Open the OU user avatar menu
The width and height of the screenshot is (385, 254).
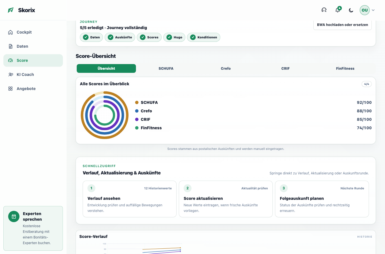tap(365, 10)
